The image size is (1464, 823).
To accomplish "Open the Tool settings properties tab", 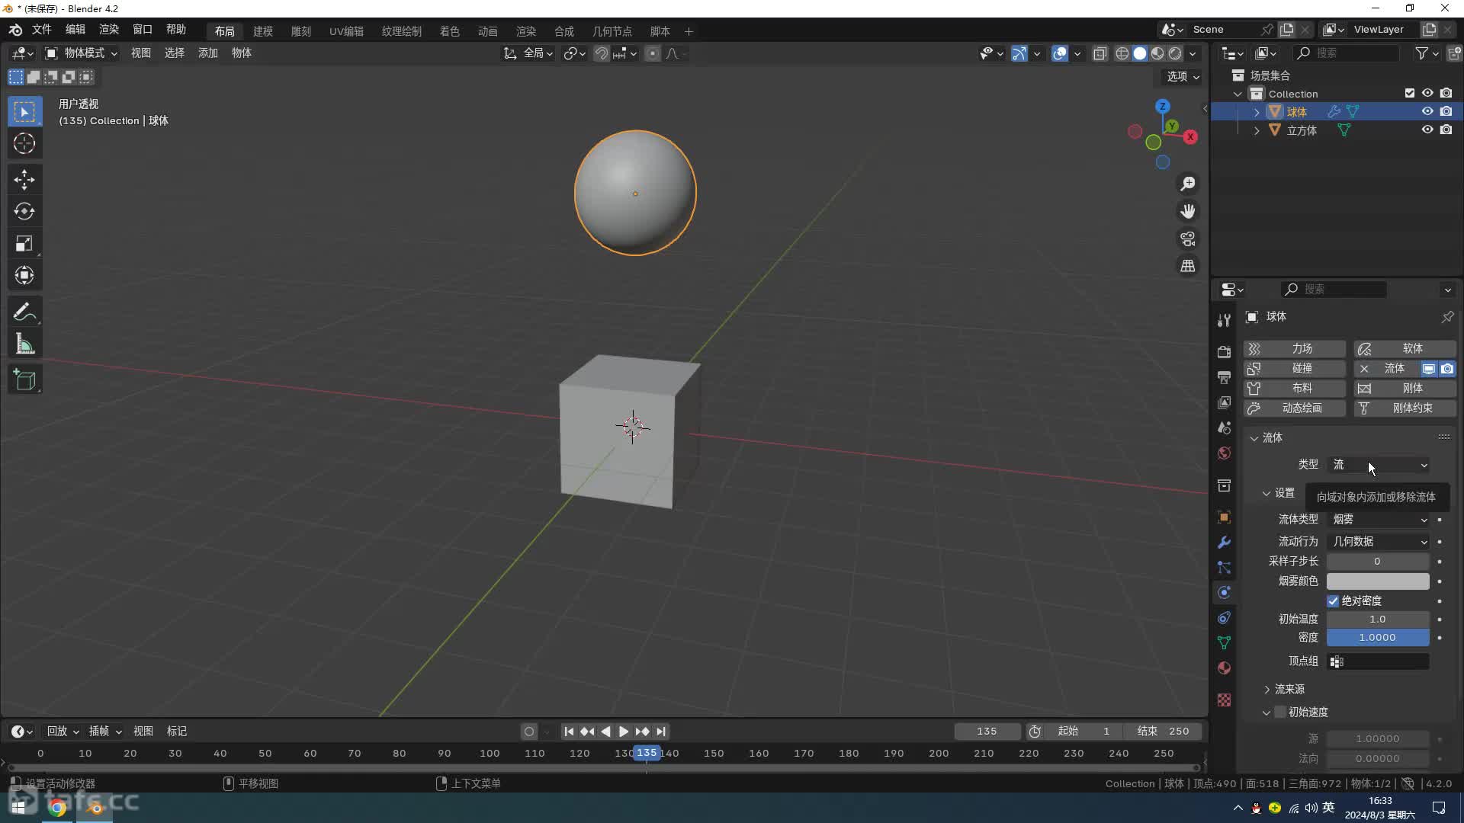I will tap(1224, 320).
